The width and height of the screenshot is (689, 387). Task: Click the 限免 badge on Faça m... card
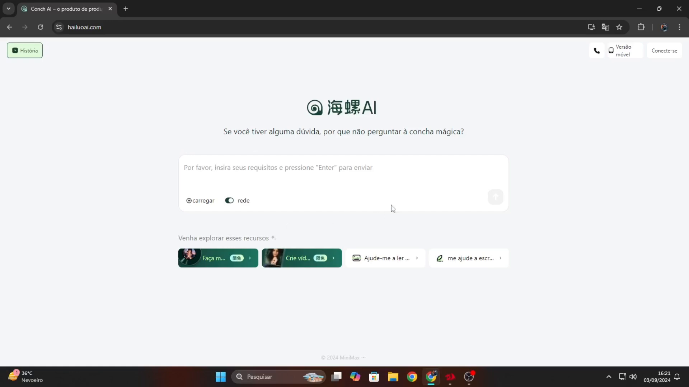[x=237, y=258]
